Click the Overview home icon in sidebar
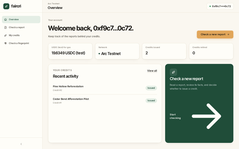 click(x=6, y=20)
